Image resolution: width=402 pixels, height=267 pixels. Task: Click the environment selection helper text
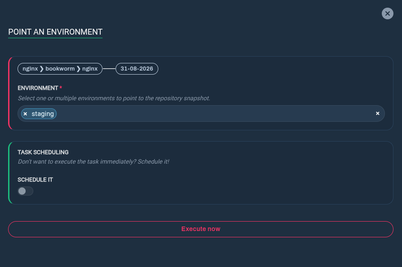pyautogui.click(x=114, y=98)
